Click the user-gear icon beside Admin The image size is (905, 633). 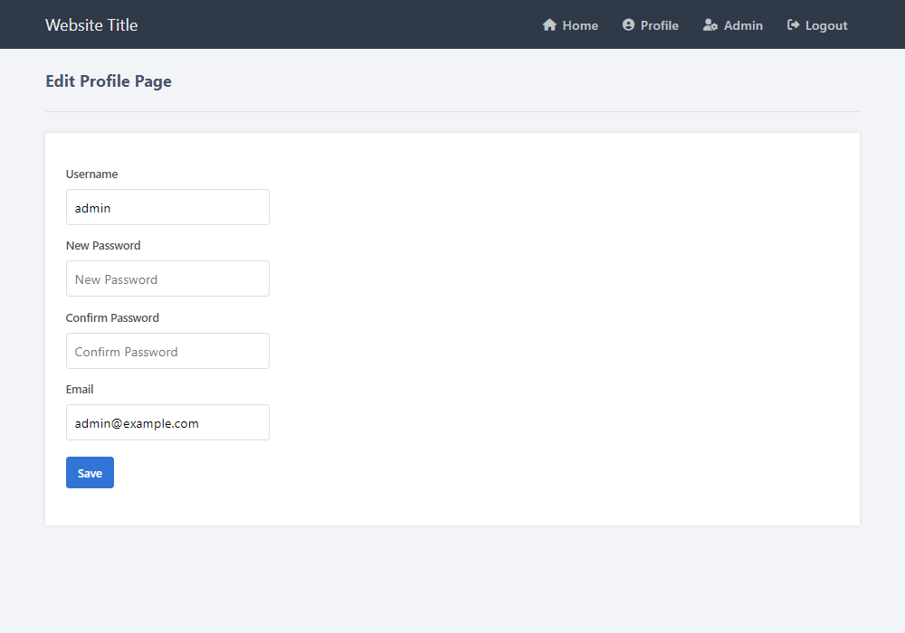pyautogui.click(x=710, y=24)
